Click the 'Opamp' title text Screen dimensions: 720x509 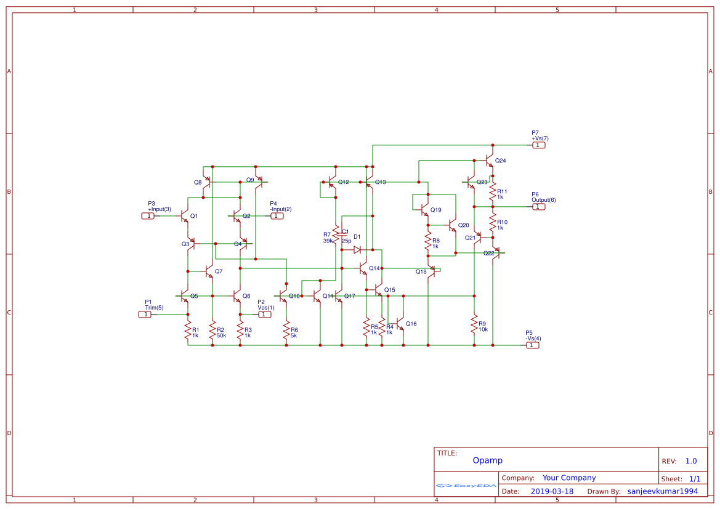[x=488, y=460]
